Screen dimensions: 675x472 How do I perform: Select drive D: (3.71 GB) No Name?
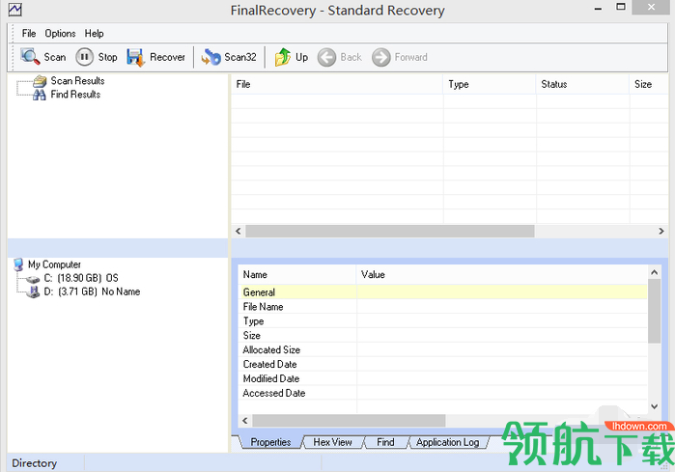click(x=92, y=292)
